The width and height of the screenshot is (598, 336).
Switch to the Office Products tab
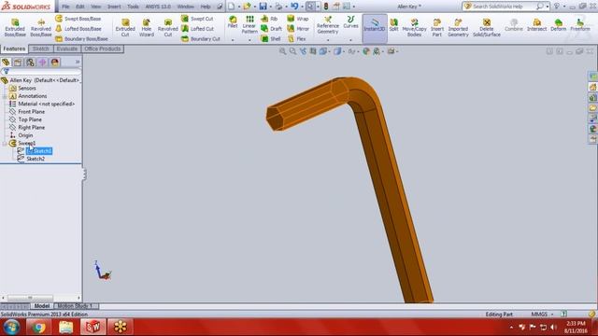click(102, 49)
